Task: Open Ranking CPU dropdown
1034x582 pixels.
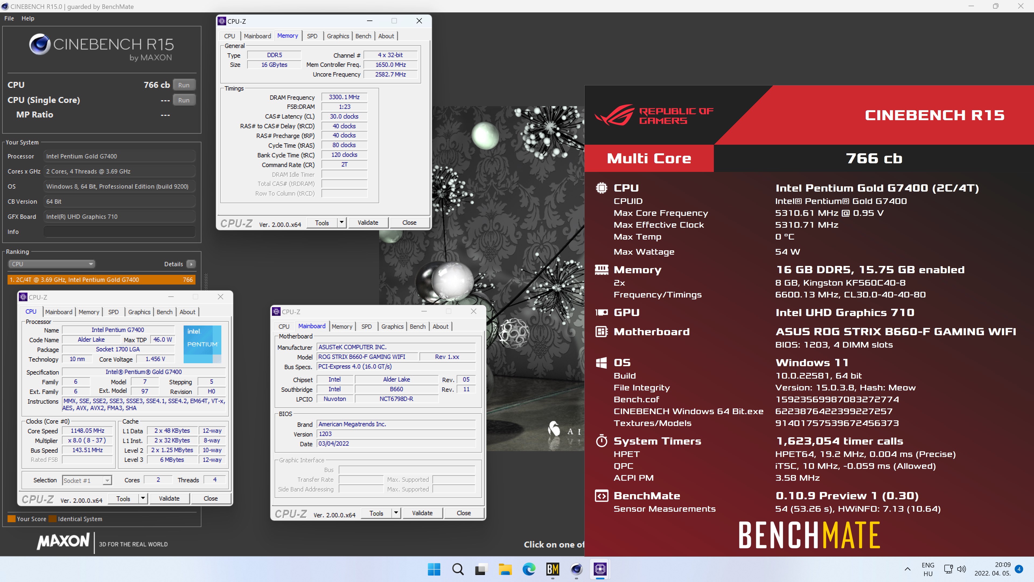Action: click(51, 264)
